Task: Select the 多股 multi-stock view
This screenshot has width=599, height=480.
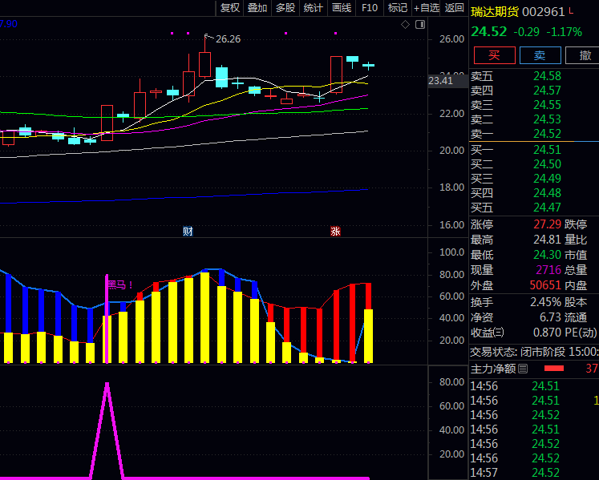Action: coord(285,8)
